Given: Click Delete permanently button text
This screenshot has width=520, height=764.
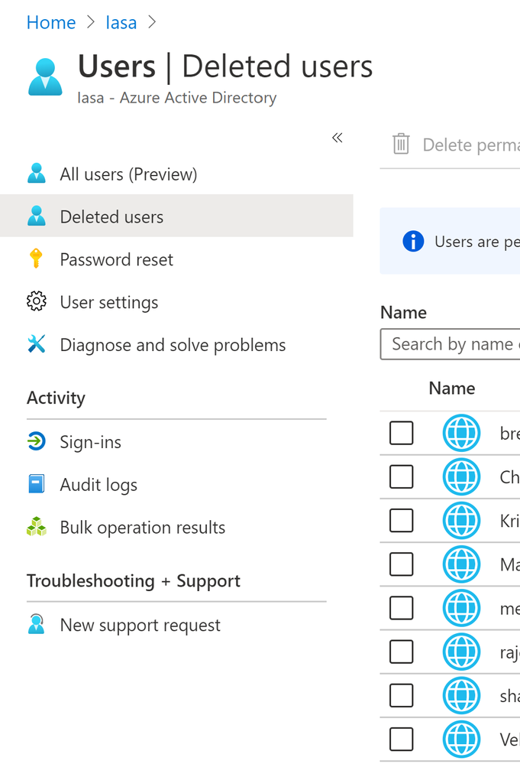Looking at the screenshot, I should [x=471, y=145].
